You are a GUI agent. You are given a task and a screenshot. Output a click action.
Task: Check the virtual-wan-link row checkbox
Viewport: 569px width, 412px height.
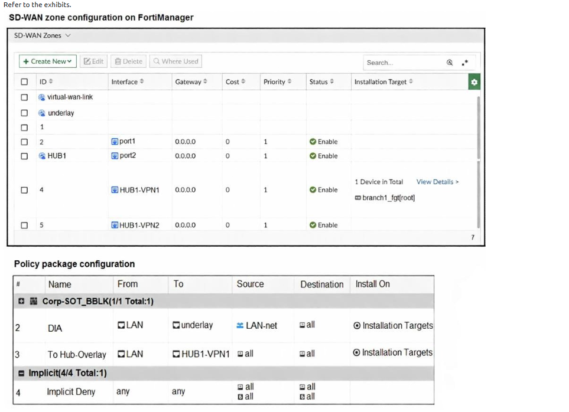point(24,97)
